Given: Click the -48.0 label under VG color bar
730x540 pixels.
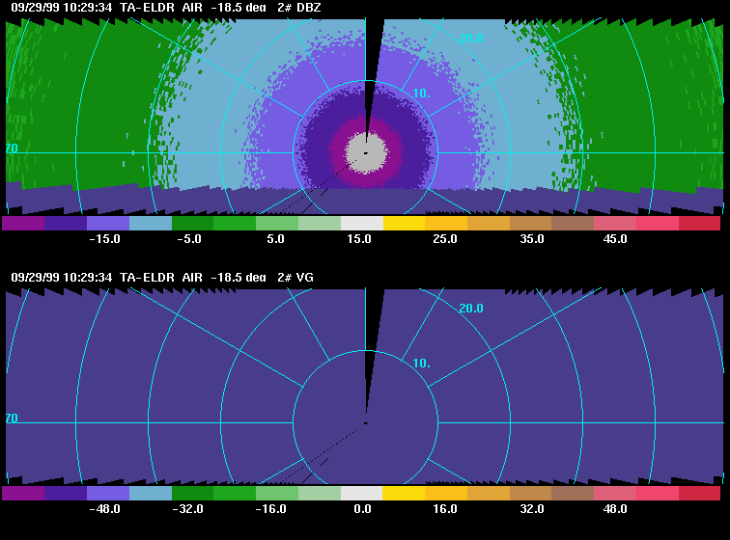Looking at the screenshot, I should (x=104, y=509).
